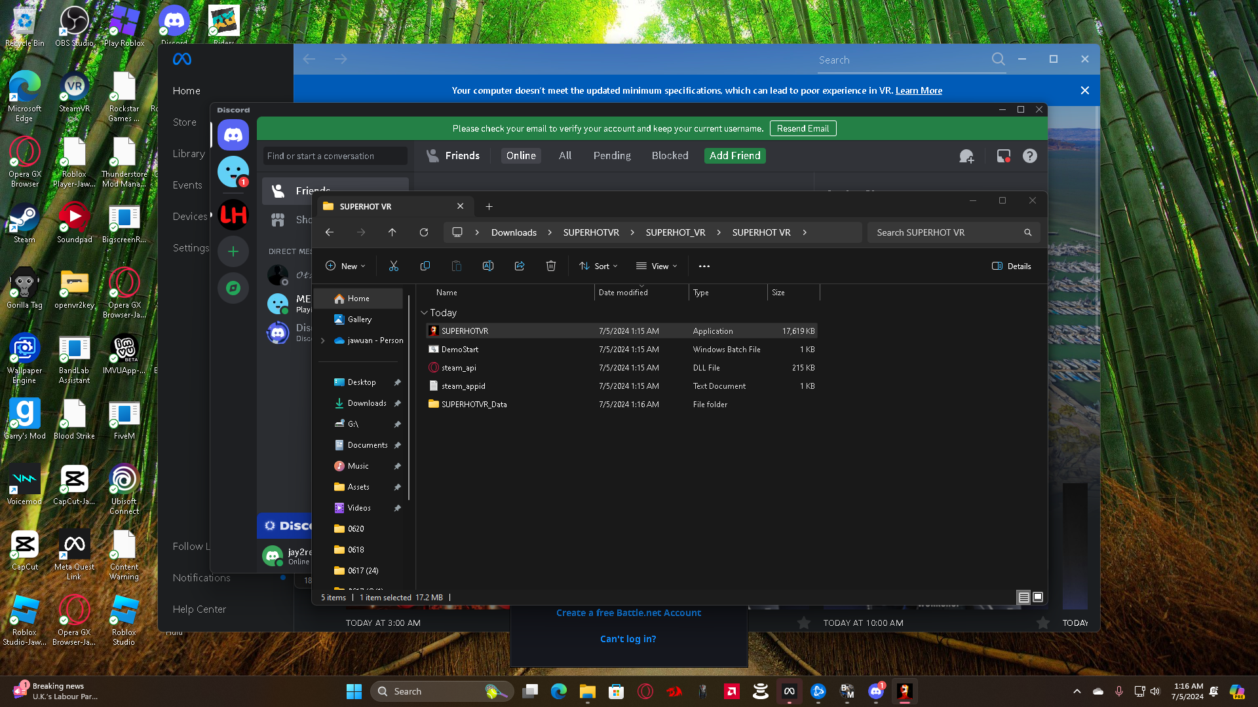This screenshot has height=707, width=1258.
Task: Show hidden system tray icons
Action: click(x=1077, y=691)
